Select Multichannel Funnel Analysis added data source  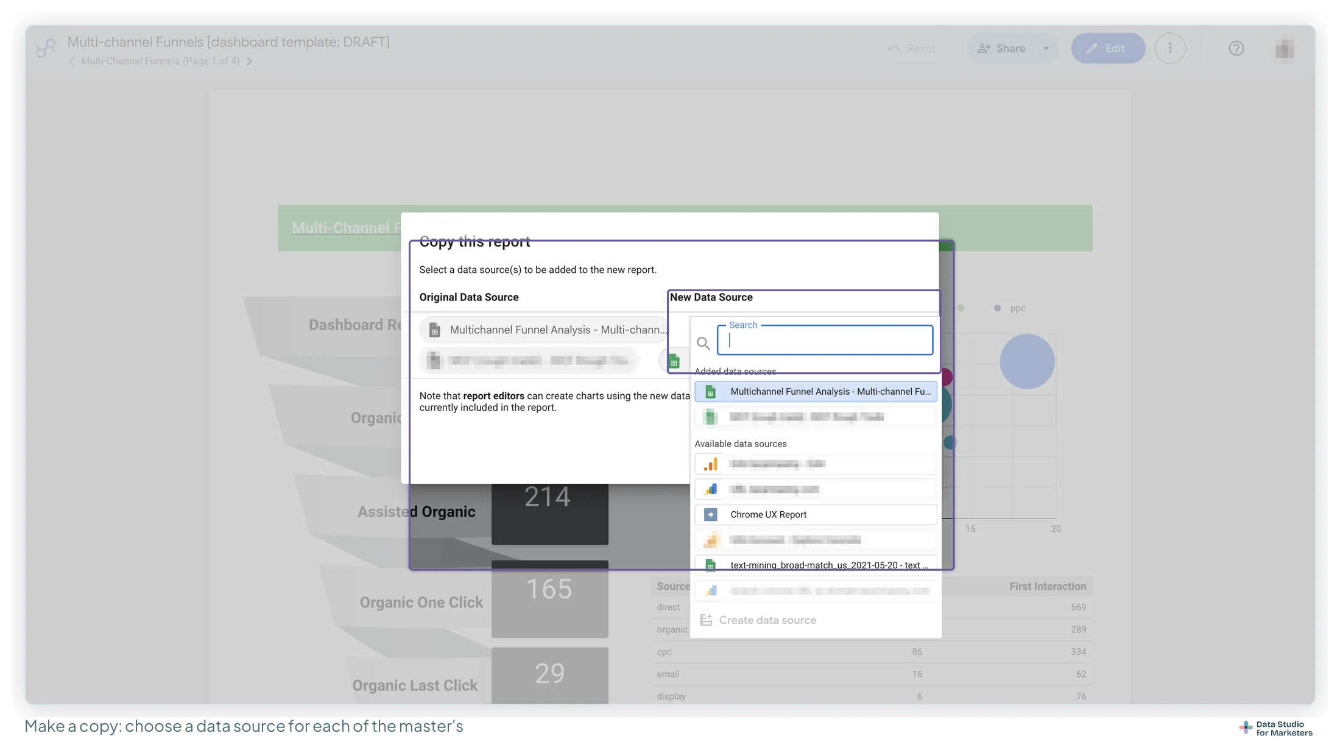(x=816, y=392)
